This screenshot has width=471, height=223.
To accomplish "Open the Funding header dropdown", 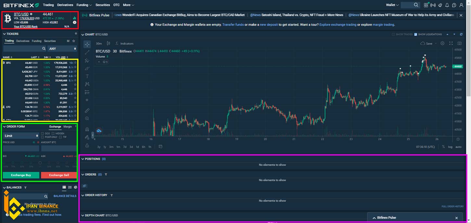I will click(84, 5).
